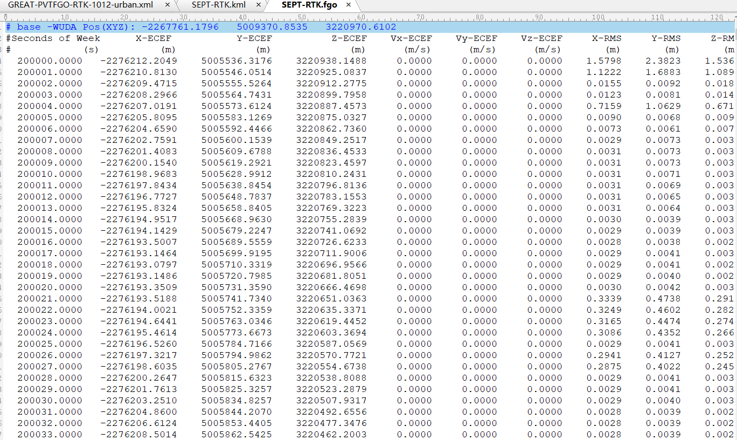Click X-RMS value 0.2941

click(x=604, y=355)
